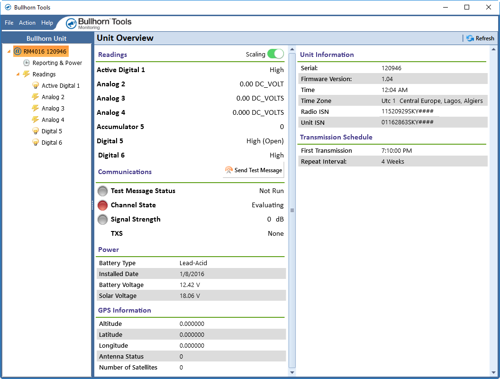The image size is (500, 379).
Task: Click the '1/8/2016' installed date value
Action: pos(192,274)
